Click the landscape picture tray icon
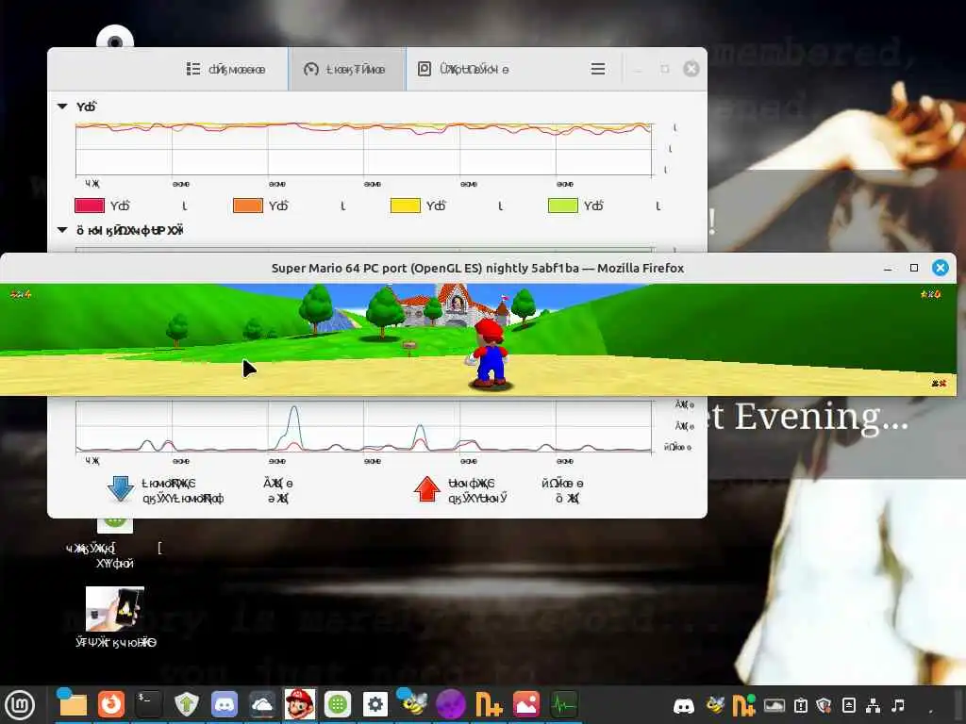Screen dimensions: 966x724 click(774, 705)
